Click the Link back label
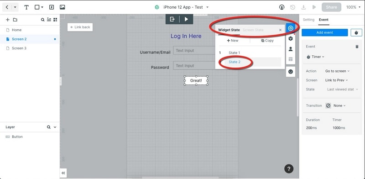The width and height of the screenshot is (365, 179). coord(80,27)
